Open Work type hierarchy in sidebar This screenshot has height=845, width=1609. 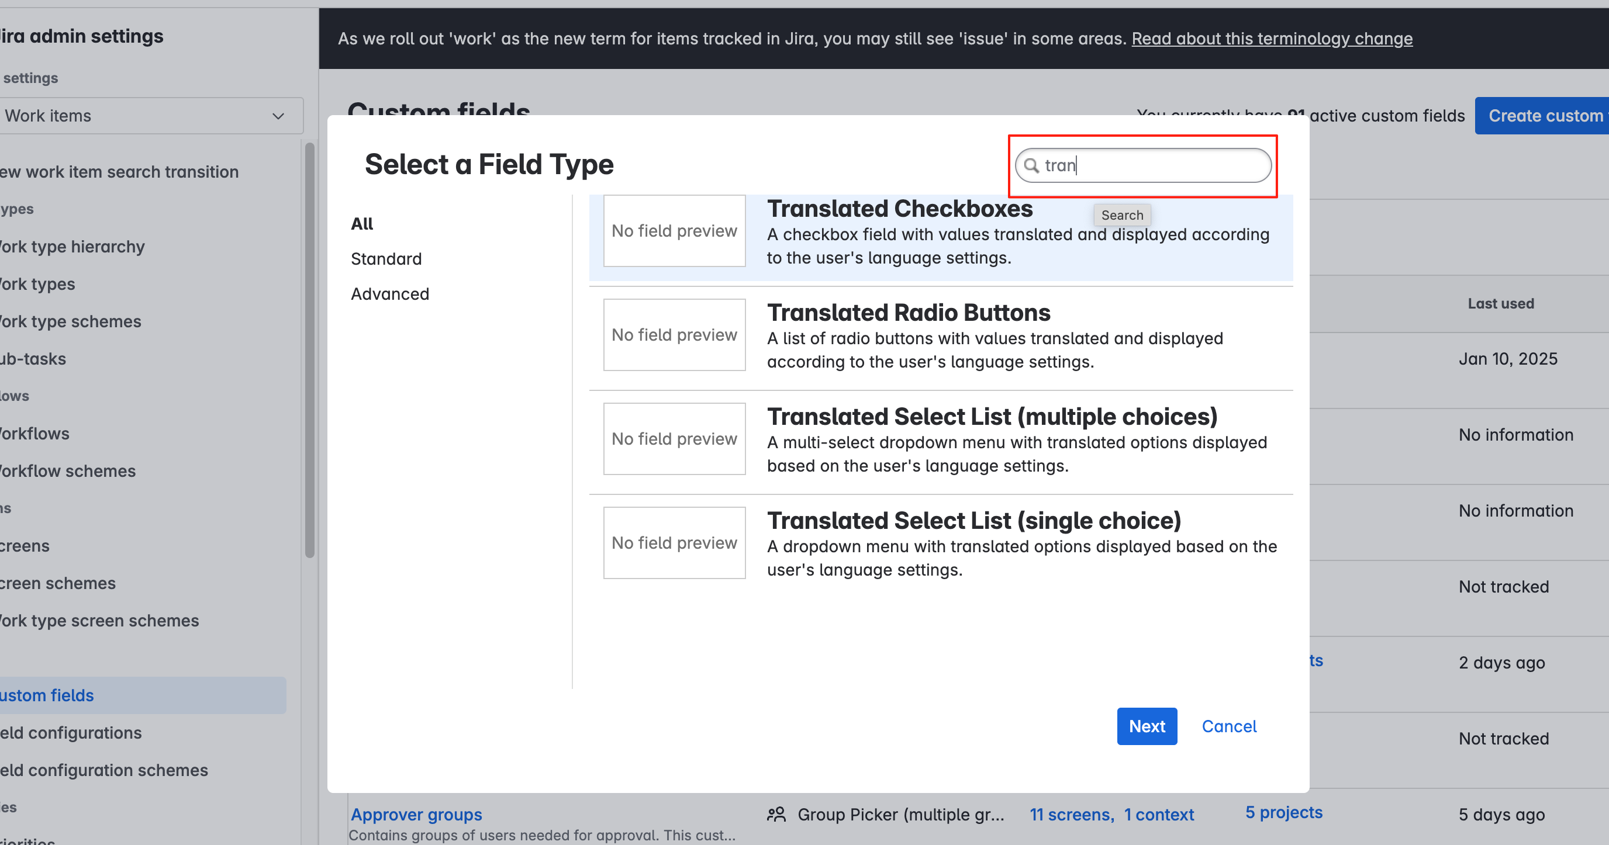point(72,247)
